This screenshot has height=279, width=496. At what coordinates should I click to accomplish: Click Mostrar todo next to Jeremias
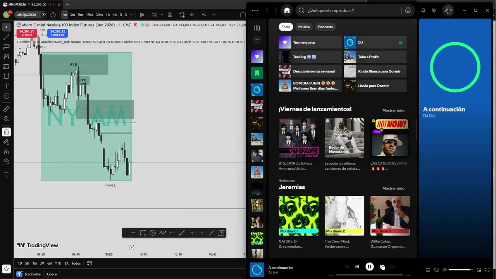point(393,188)
